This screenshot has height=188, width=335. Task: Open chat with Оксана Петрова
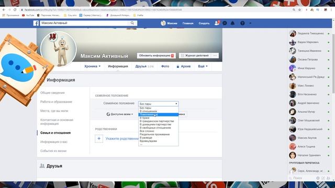(309, 60)
